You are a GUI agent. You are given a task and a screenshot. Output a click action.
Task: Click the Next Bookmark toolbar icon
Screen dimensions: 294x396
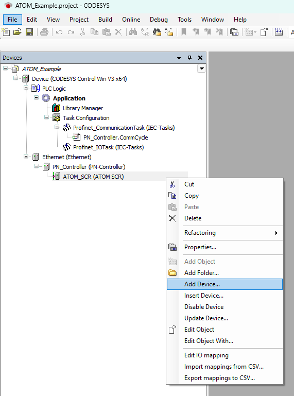tap(207, 32)
